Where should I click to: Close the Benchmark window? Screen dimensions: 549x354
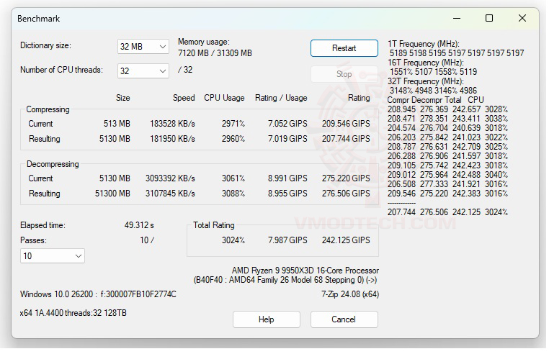tap(522, 18)
